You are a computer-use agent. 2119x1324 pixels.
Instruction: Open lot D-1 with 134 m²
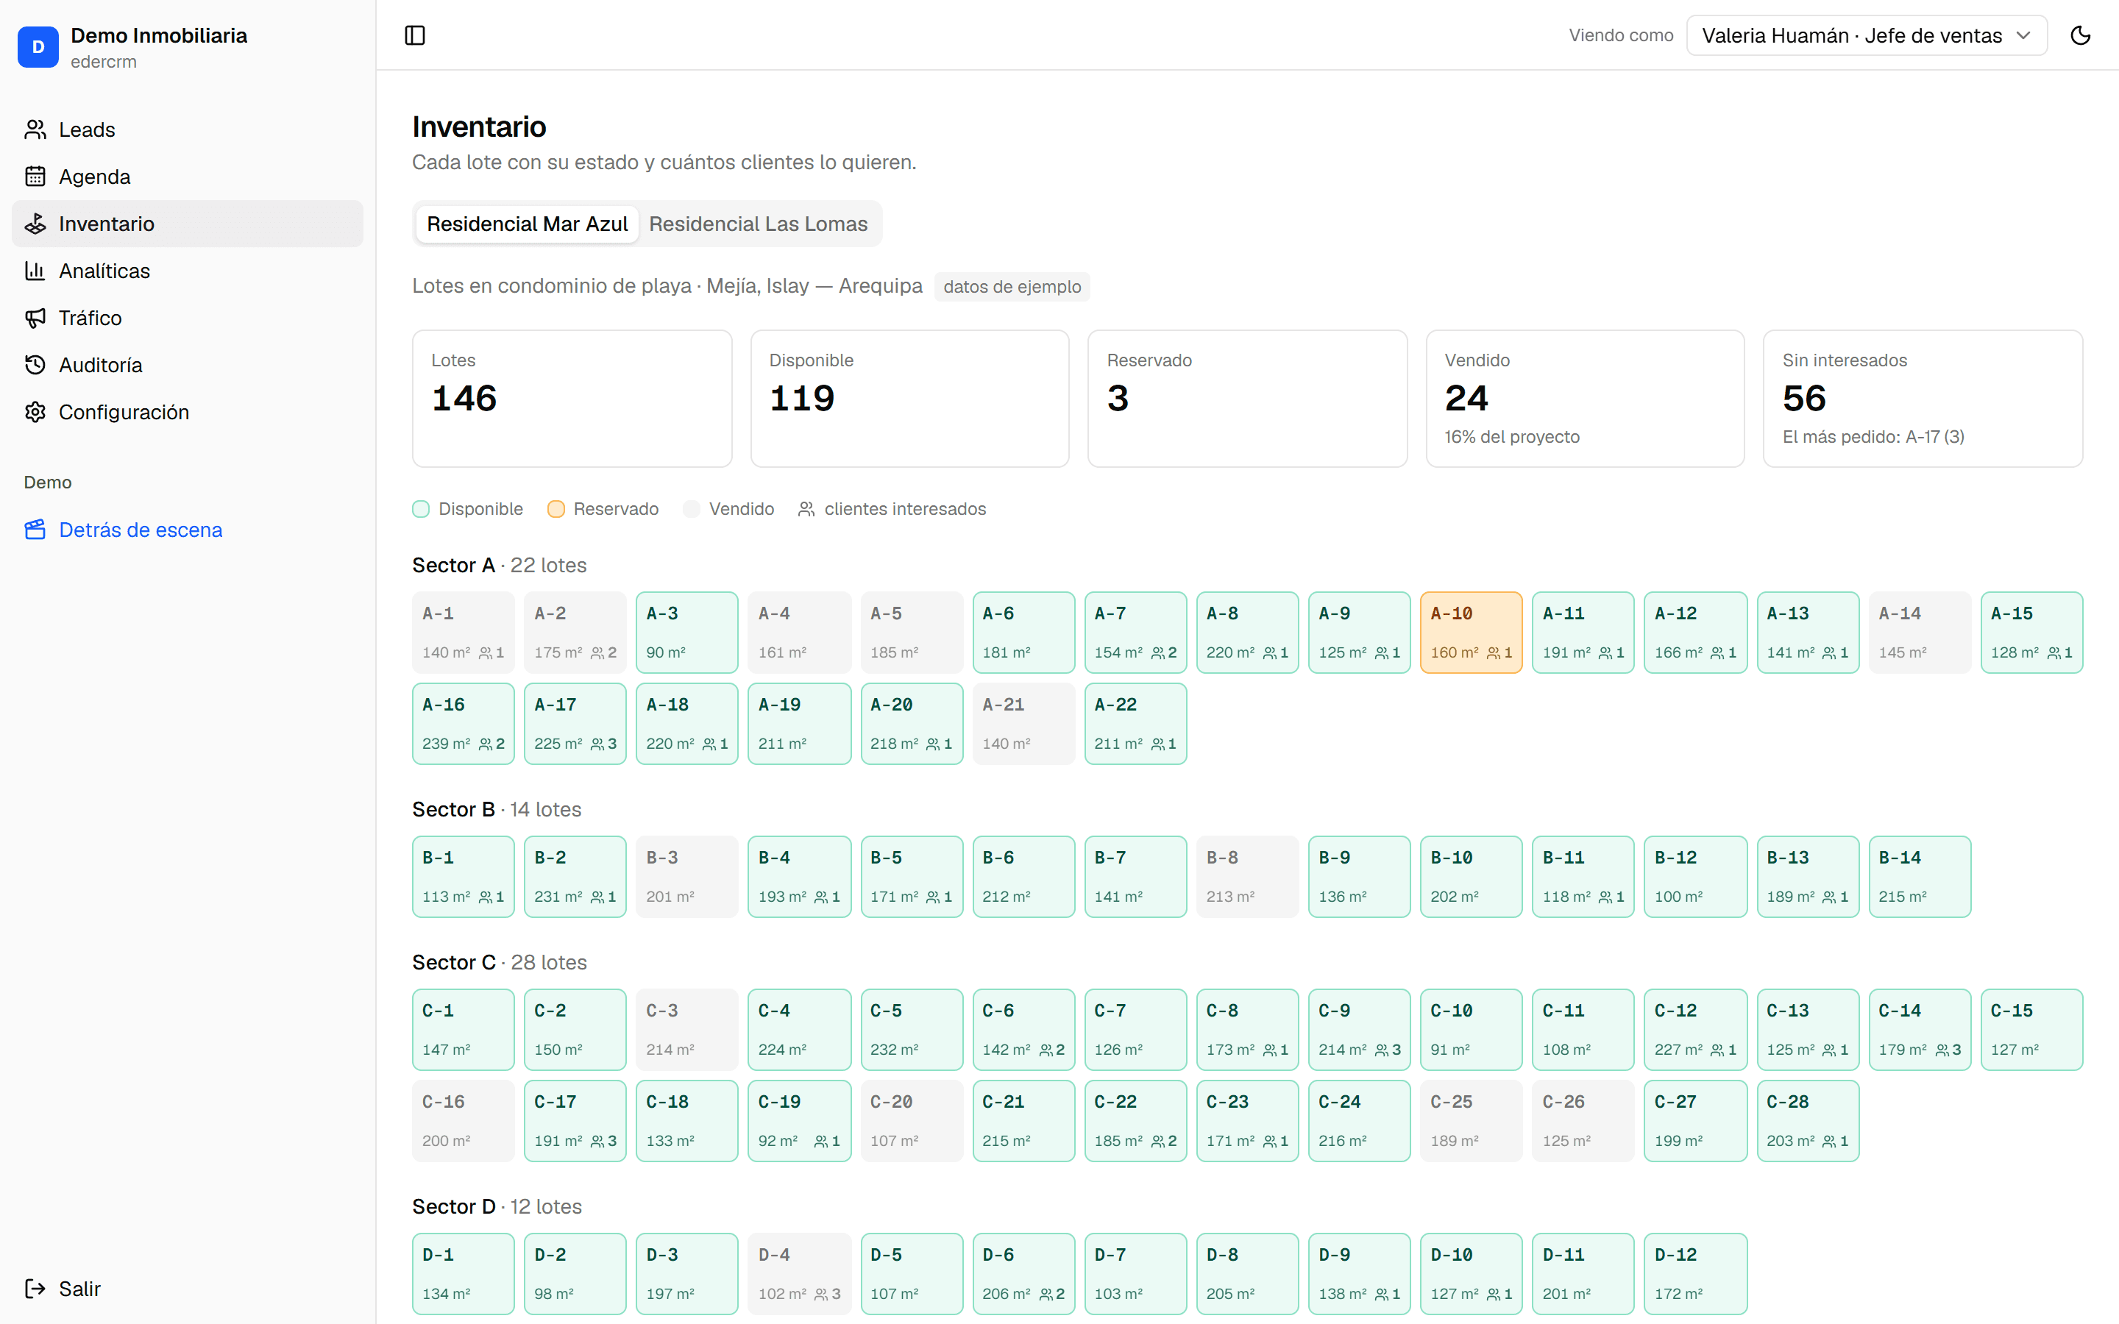pyautogui.click(x=464, y=1274)
